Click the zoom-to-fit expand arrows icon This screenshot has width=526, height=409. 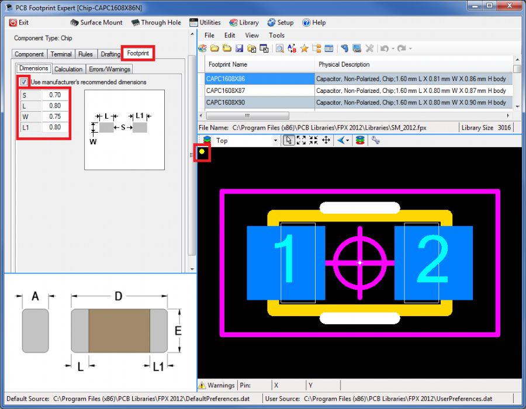tap(301, 140)
